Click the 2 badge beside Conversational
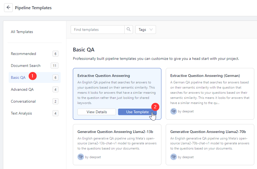This screenshot has height=169, width=257. pos(55,101)
